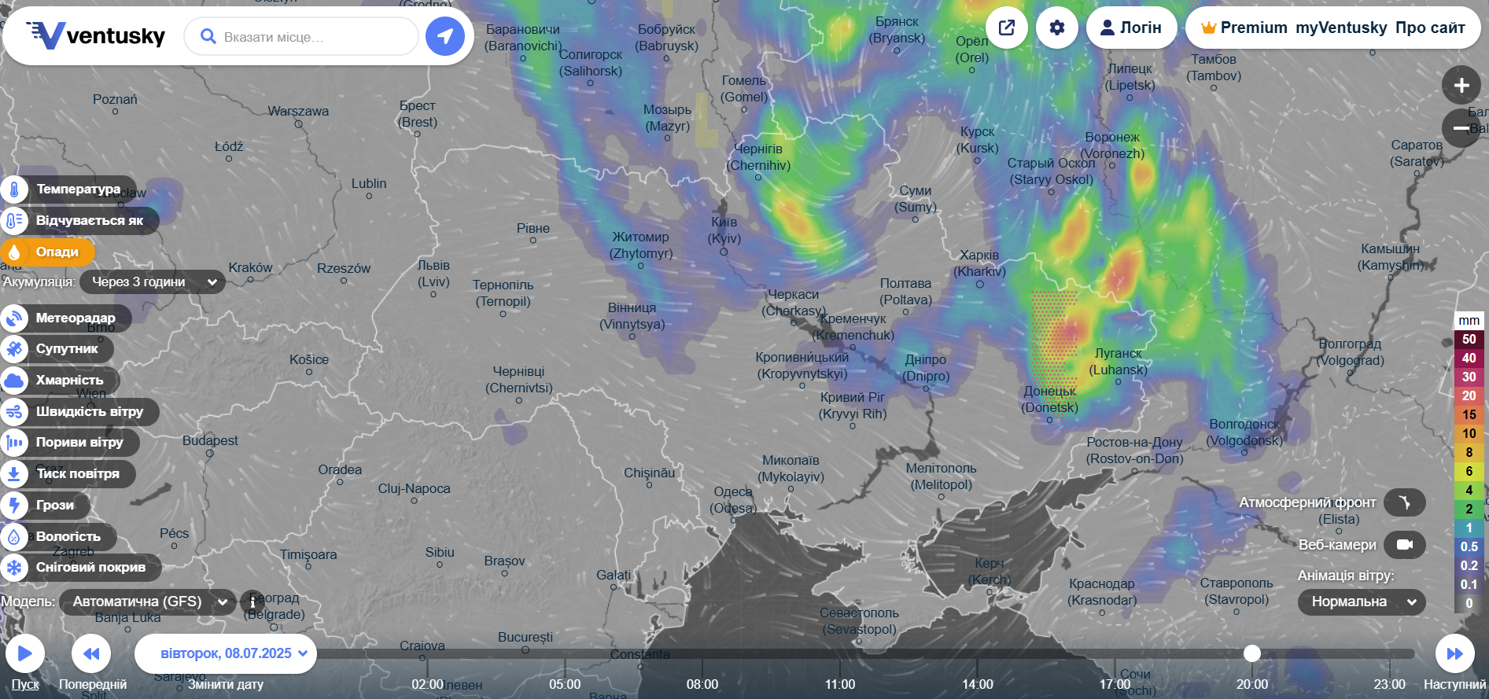Screen dimensions: 1489x699
Task: Click the 'Вказати місце' search field
Action: (303, 37)
